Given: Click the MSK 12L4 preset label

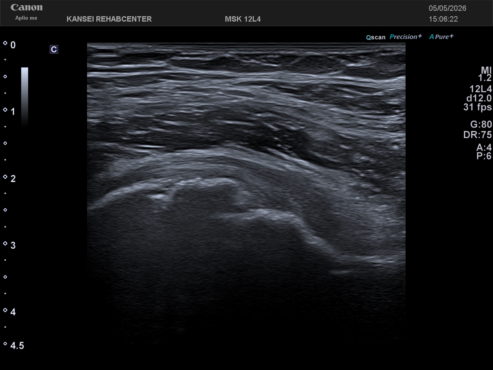Looking at the screenshot, I should pos(243,19).
